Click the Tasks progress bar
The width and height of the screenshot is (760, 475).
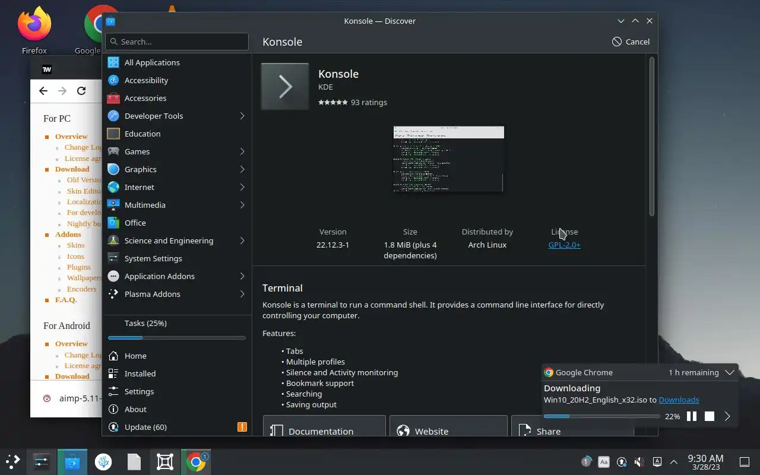pyautogui.click(x=177, y=338)
